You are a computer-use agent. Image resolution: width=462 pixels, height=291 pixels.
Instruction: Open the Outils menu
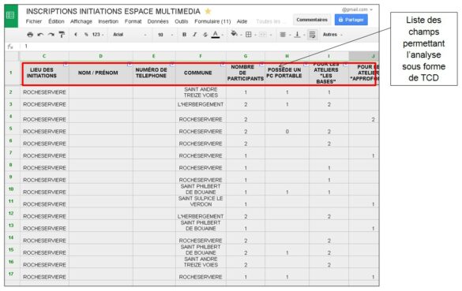(x=181, y=21)
